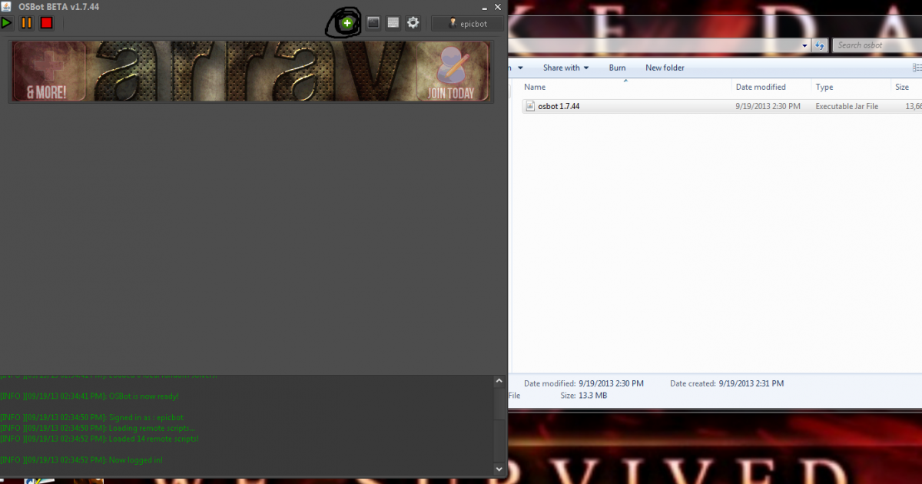Expand the address bar history dropdown
The width and height of the screenshot is (922, 484).
804,45
